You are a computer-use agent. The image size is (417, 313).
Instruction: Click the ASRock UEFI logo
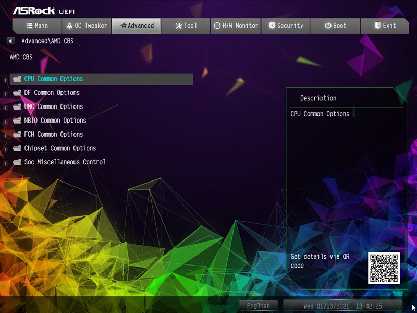(x=44, y=11)
